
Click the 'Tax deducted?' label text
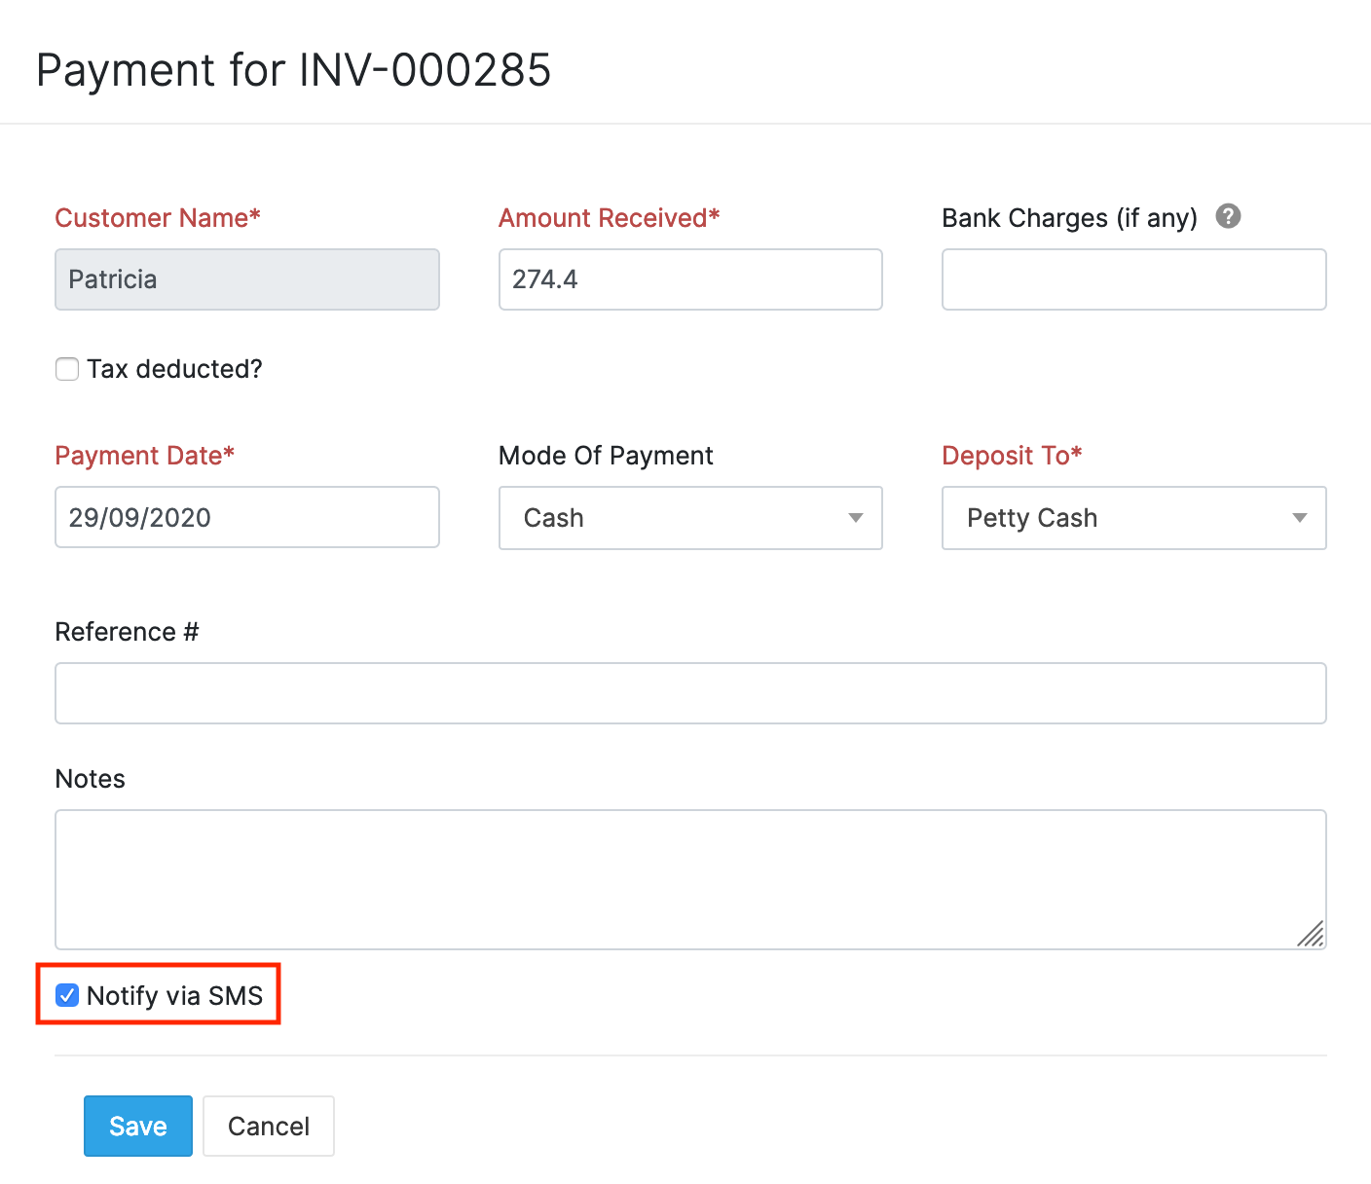pyautogui.click(x=174, y=369)
